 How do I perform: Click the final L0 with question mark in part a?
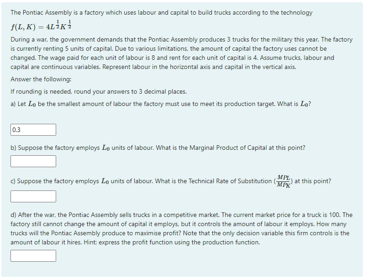coord(306,104)
